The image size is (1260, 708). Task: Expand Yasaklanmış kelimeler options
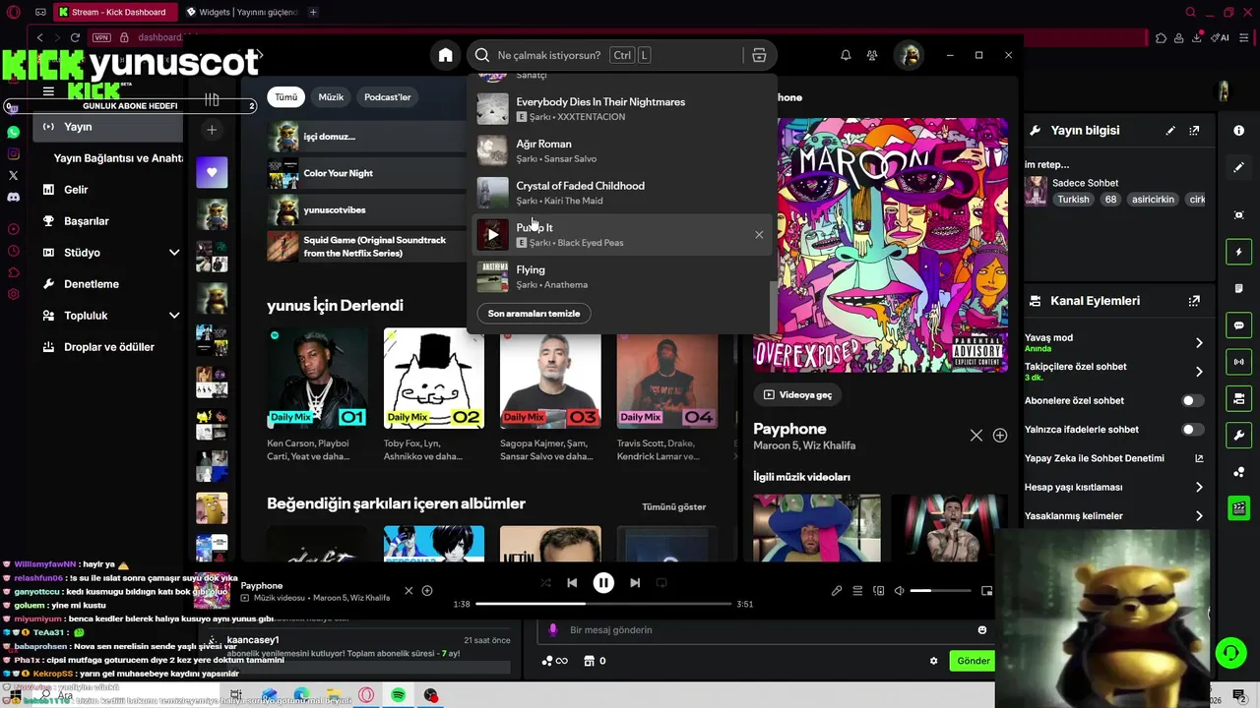[1199, 516]
